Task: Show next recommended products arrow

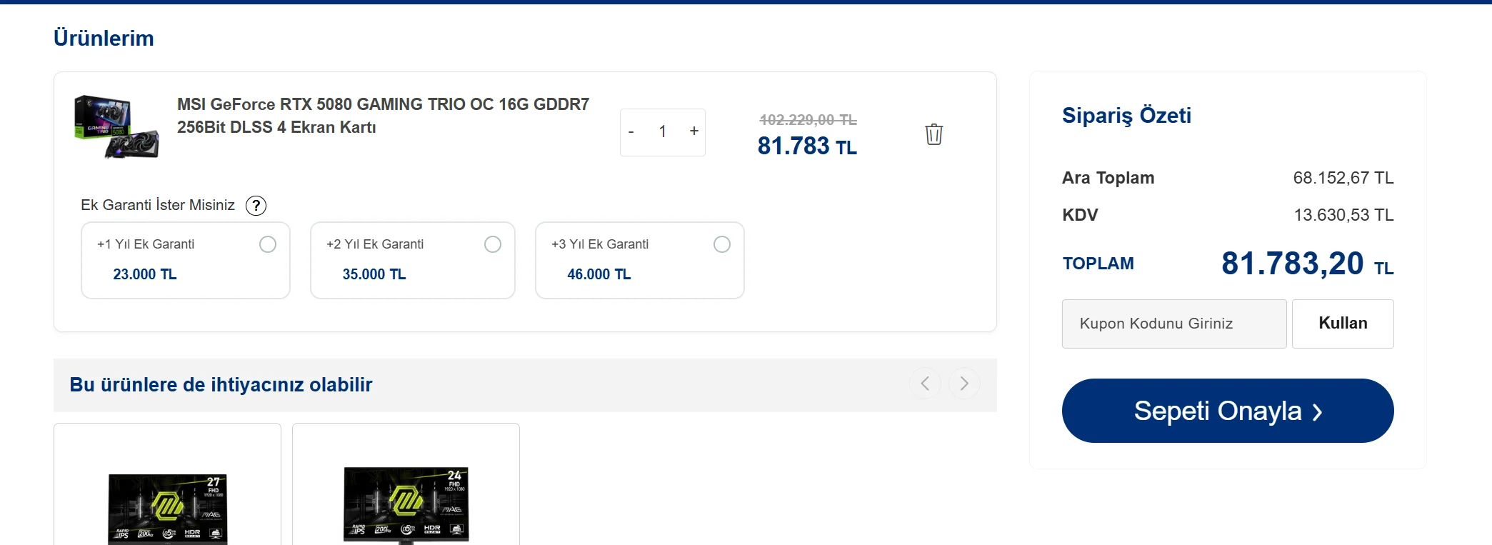Action: pos(964,384)
